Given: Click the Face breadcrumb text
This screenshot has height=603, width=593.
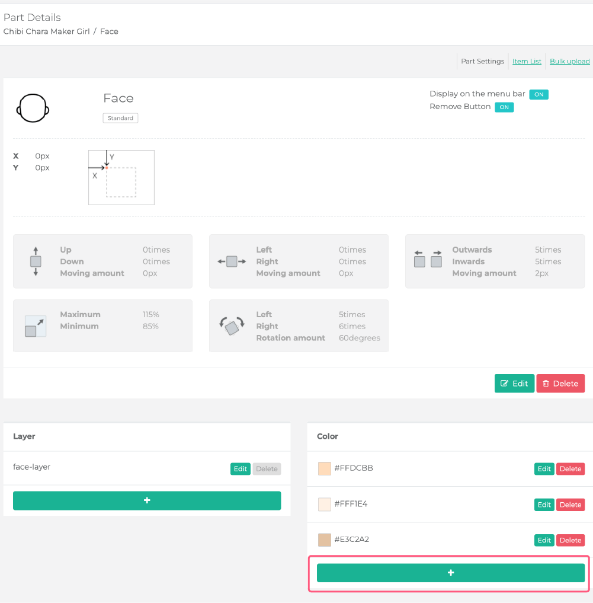Looking at the screenshot, I should [109, 31].
